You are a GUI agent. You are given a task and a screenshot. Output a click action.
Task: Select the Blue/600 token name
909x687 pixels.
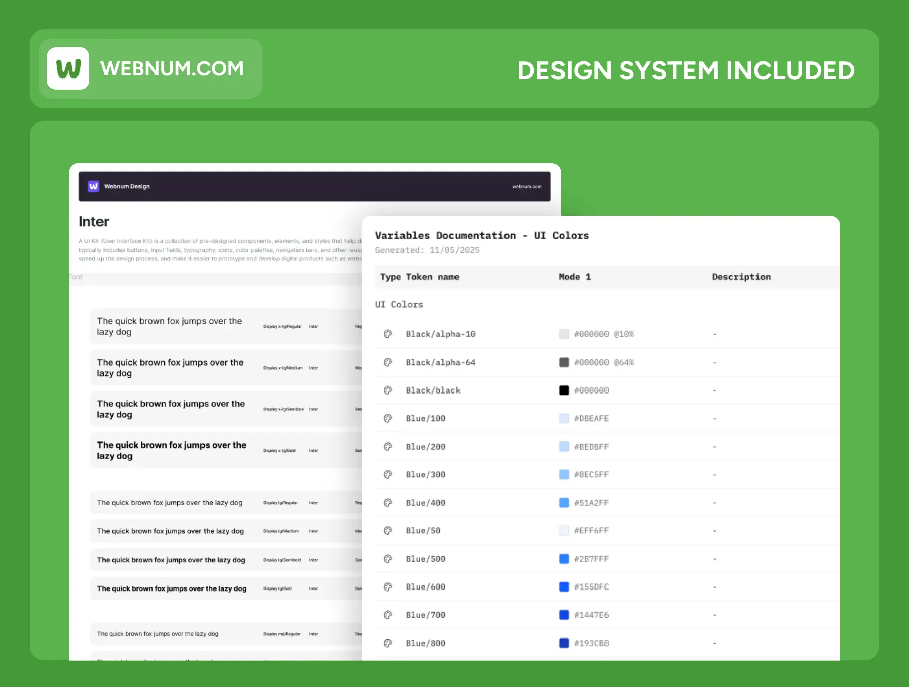pos(425,587)
